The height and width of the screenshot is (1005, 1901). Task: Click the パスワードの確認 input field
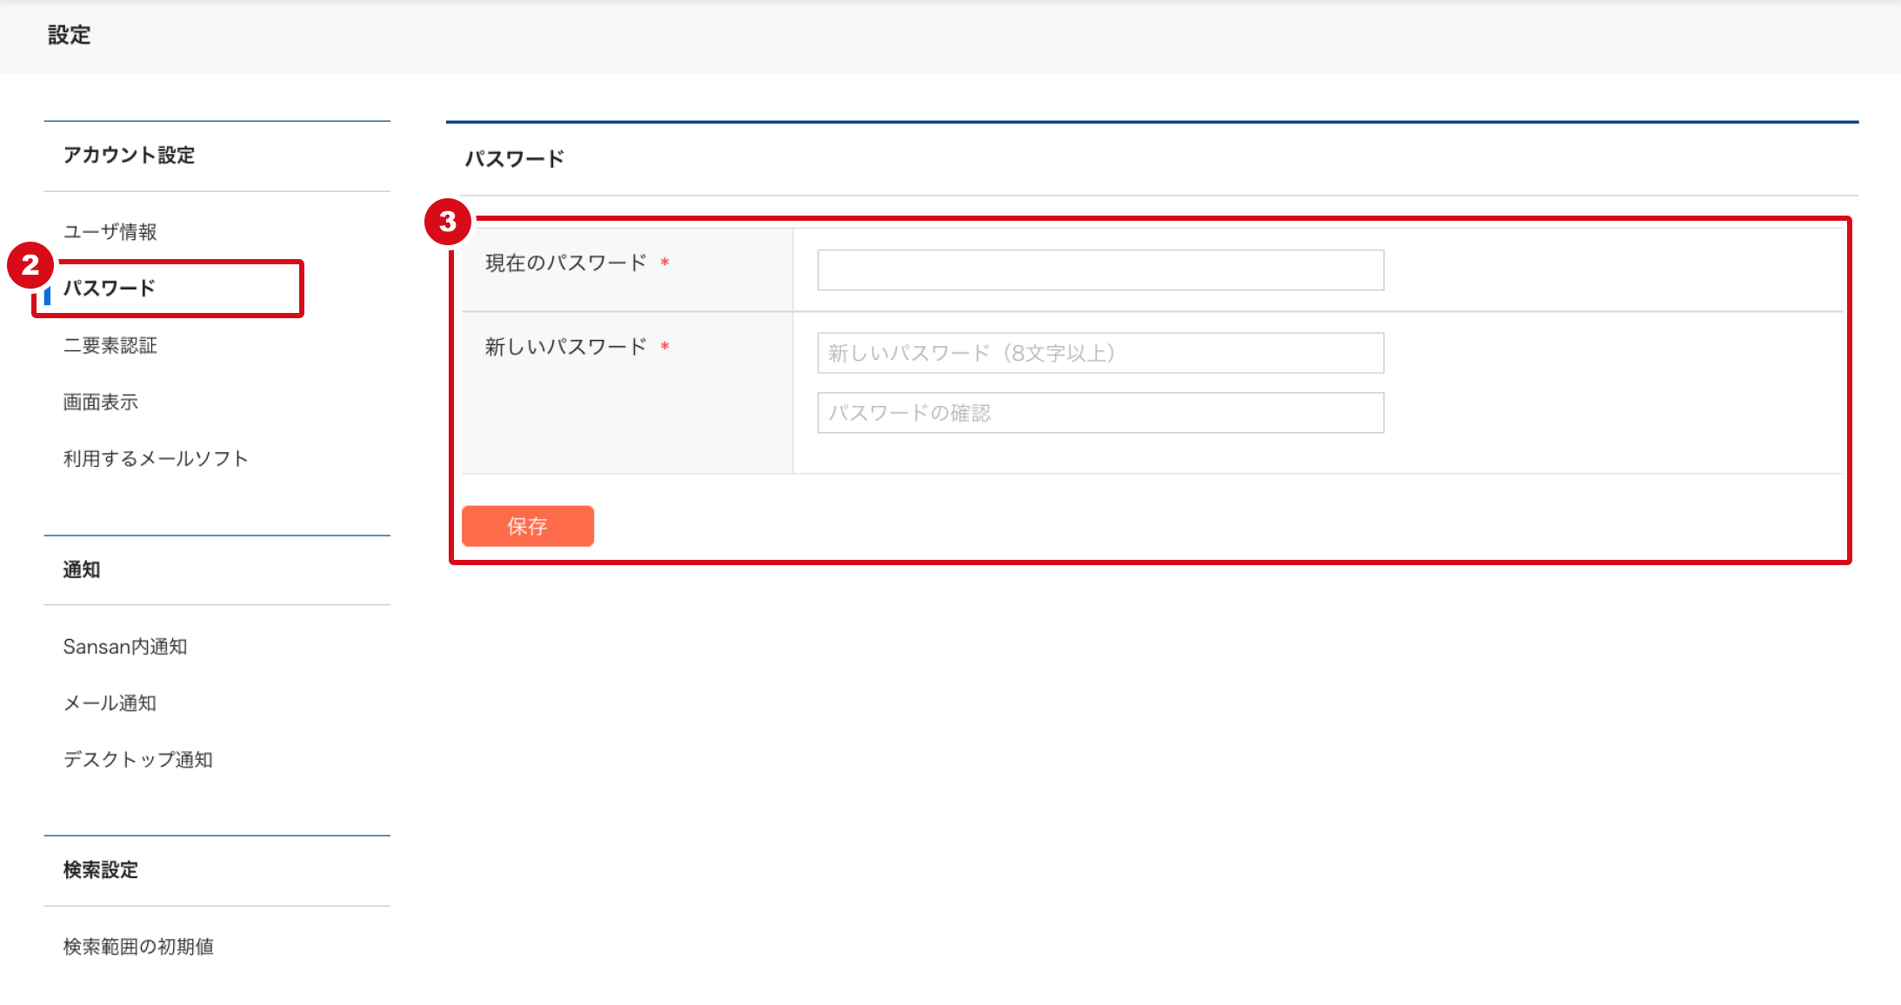click(x=1100, y=413)
